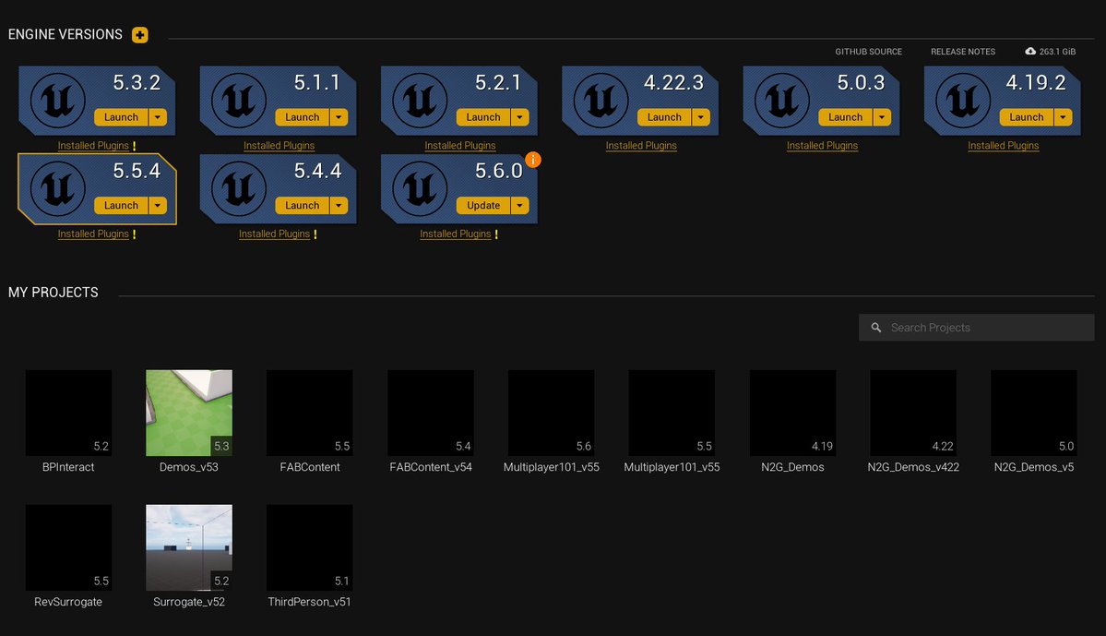Open the Release Notes link
Screen dimensions: 1106x636
963,52
